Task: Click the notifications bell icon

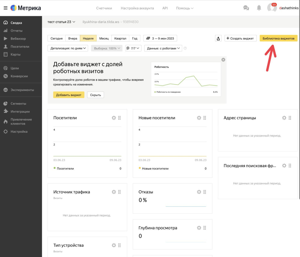Action: pos(259,8)
